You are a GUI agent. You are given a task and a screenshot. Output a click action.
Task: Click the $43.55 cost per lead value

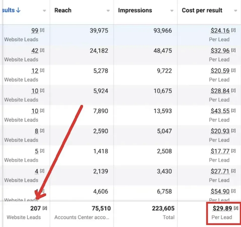[220, 111]
